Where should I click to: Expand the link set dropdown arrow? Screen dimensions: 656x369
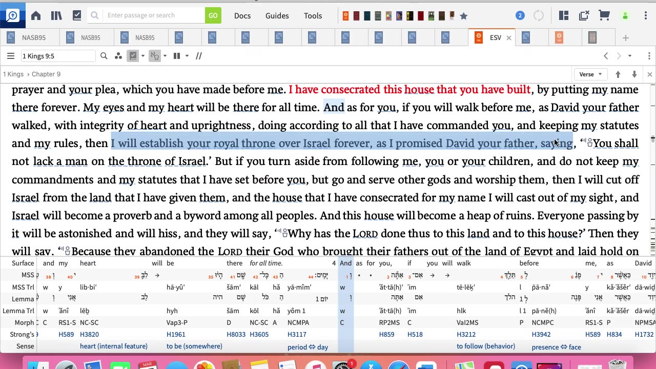tap(165, 56)
